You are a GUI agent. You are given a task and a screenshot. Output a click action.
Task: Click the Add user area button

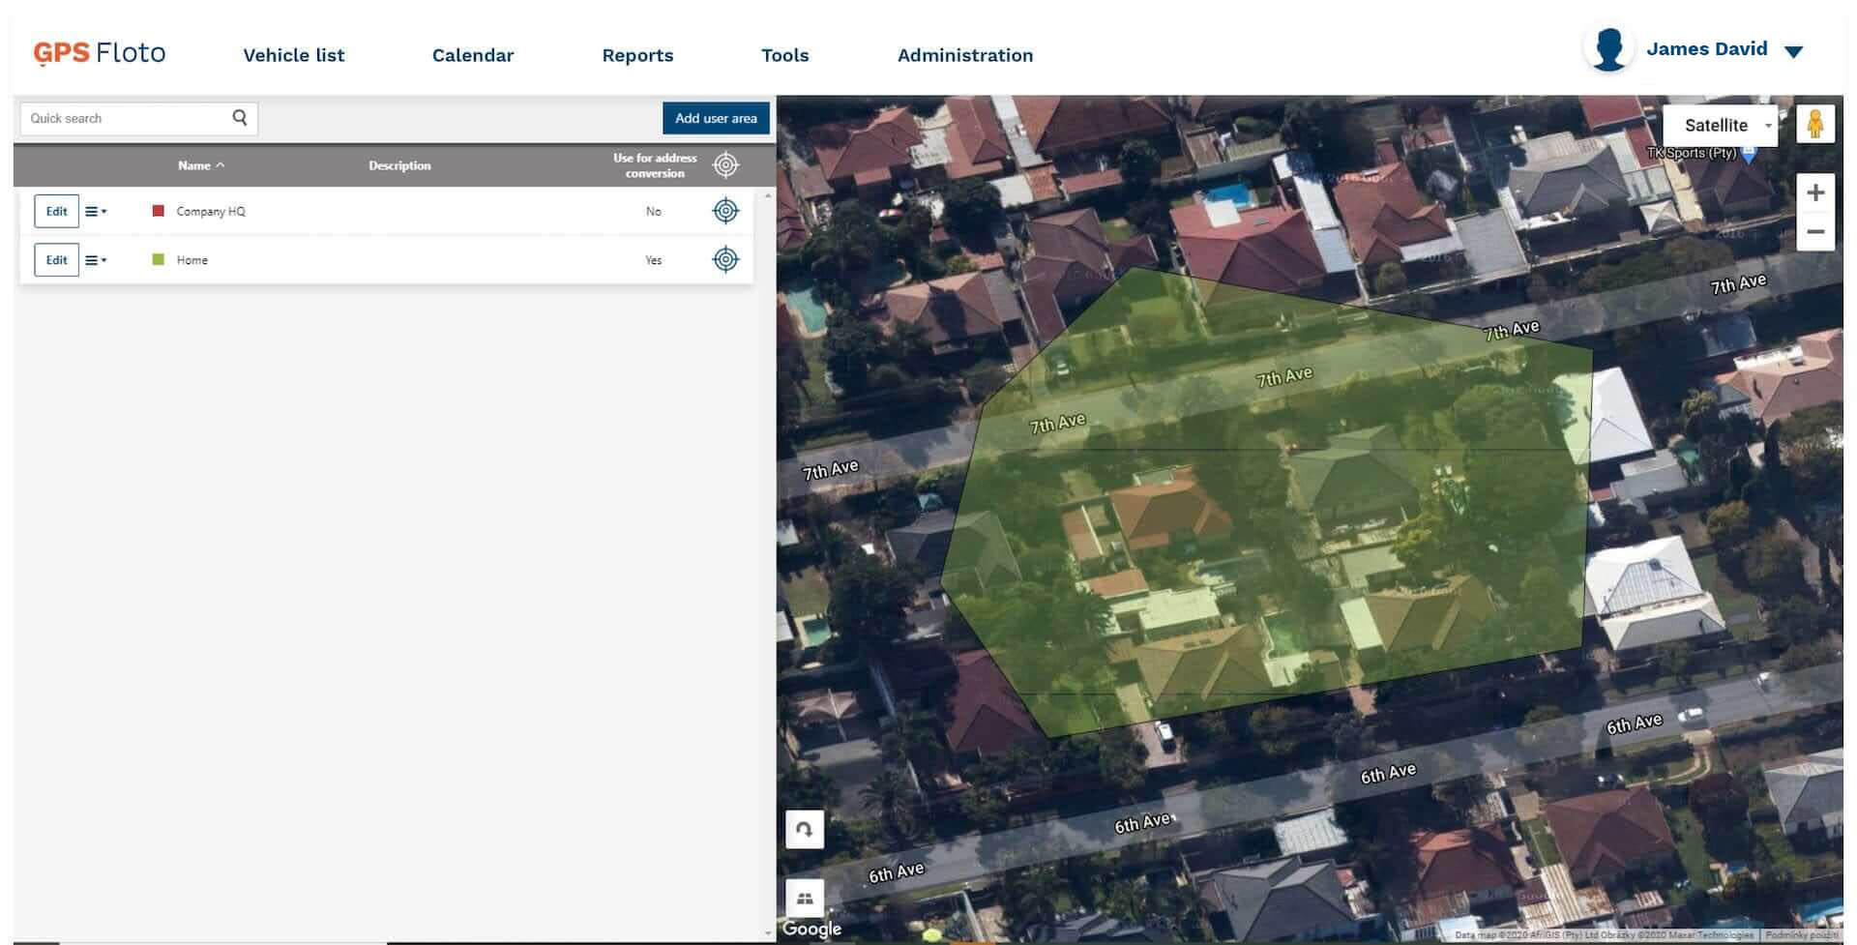click(716, 118)
